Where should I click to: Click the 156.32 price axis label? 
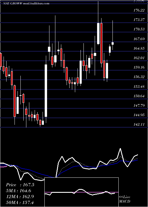[x=139, y=77]
